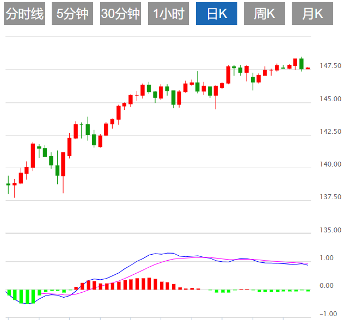Click the 147.50 price axis label
Screen dimensions: 344x320
330,66
